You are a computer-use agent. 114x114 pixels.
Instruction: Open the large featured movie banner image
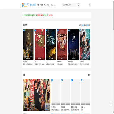(x=37, y=95)
